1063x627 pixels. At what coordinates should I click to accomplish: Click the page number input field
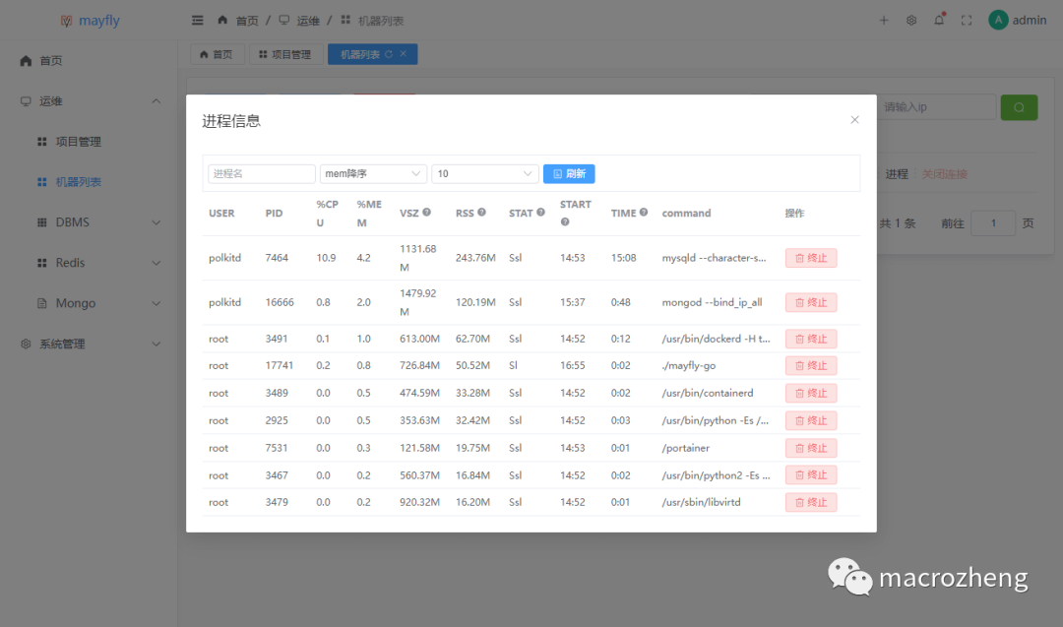[993, 223]
